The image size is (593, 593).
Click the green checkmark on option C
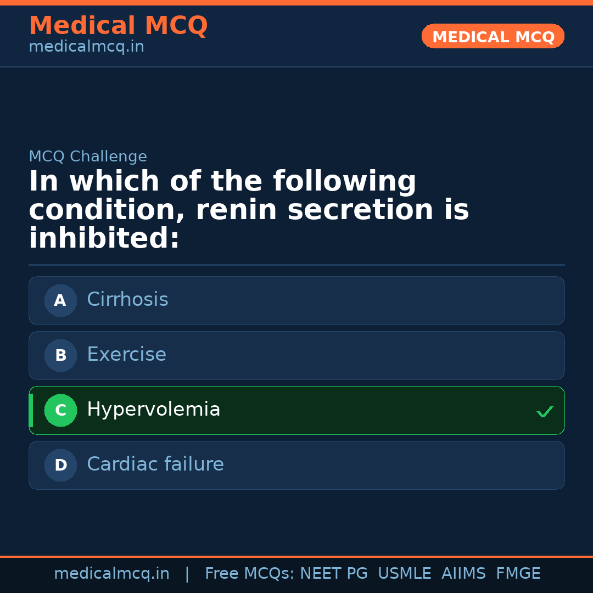click(x=544, y=411)
